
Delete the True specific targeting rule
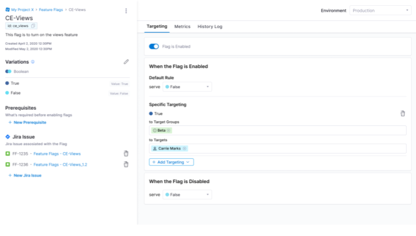[x=403, y=113]
